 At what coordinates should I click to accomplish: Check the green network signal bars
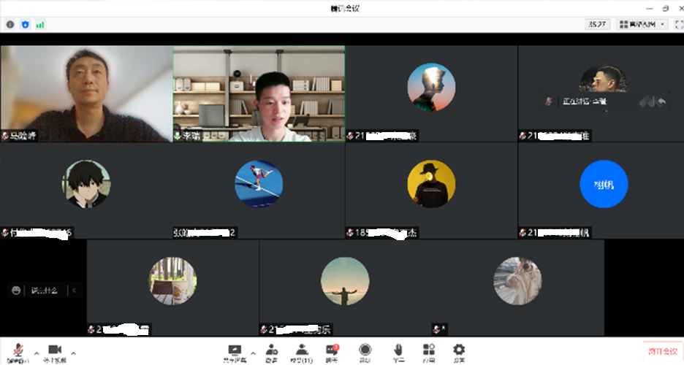(40, 25)
